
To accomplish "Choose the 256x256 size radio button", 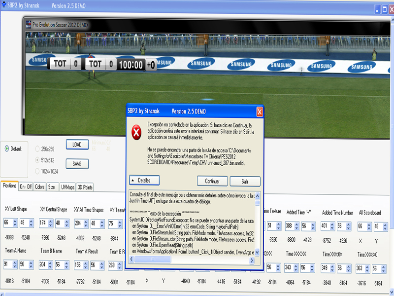I will point(38,148).
